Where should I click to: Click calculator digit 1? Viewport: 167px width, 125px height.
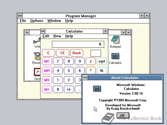coord(58,80)
